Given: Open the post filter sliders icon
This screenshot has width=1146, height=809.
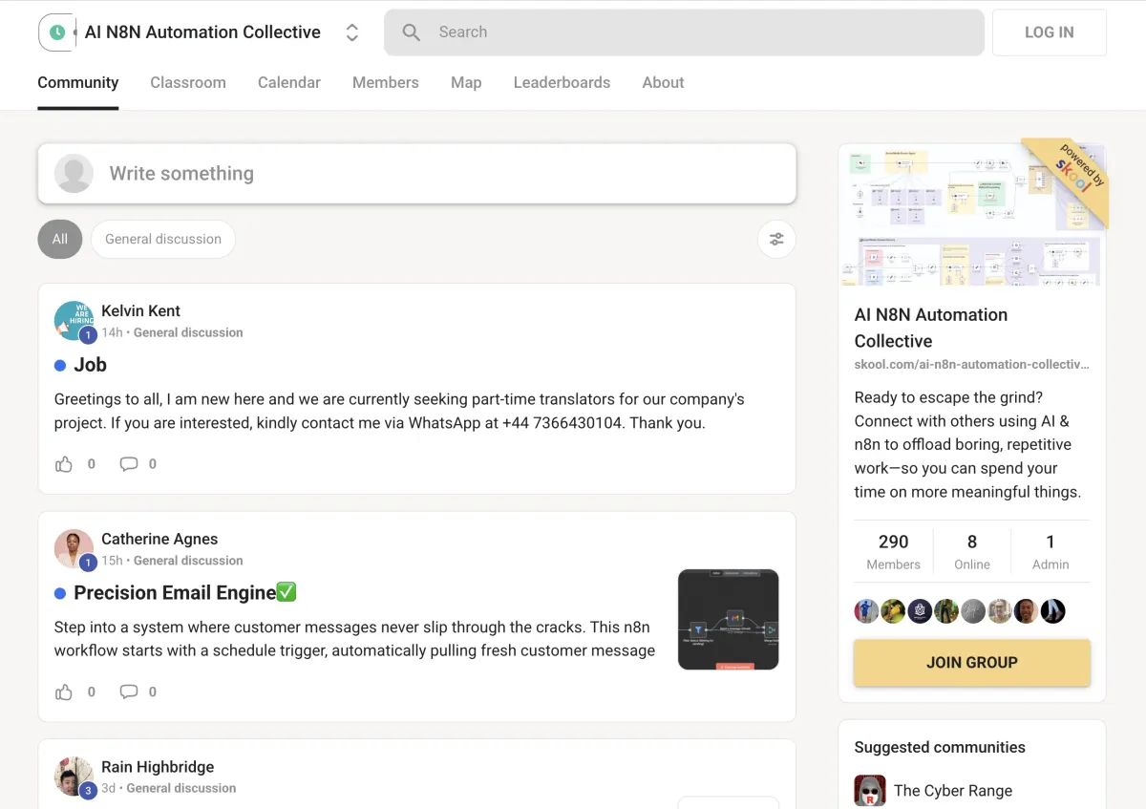Looking at the screenshot, I should click(x=776, y=239).
